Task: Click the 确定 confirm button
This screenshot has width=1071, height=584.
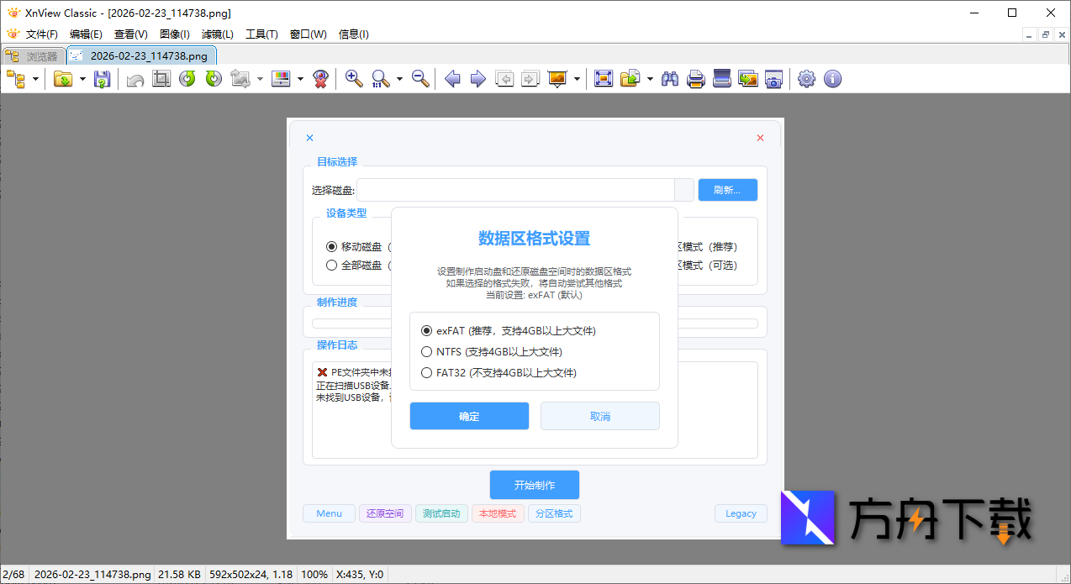Action: point(468,415)
